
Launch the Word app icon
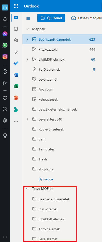16,75
